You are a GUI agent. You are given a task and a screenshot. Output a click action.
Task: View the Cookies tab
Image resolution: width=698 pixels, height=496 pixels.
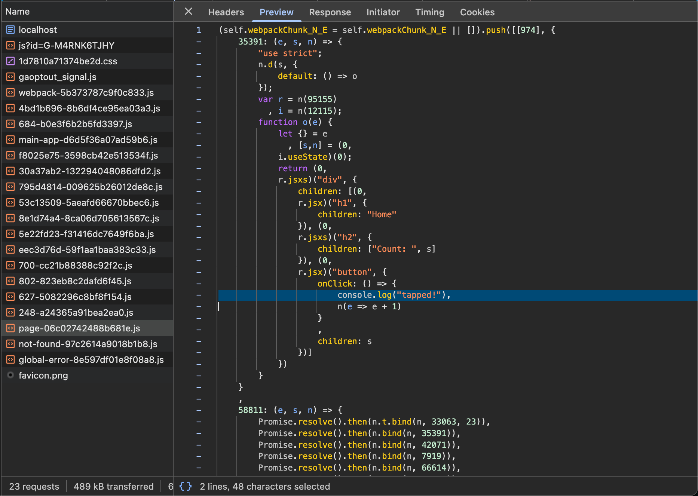477,12
